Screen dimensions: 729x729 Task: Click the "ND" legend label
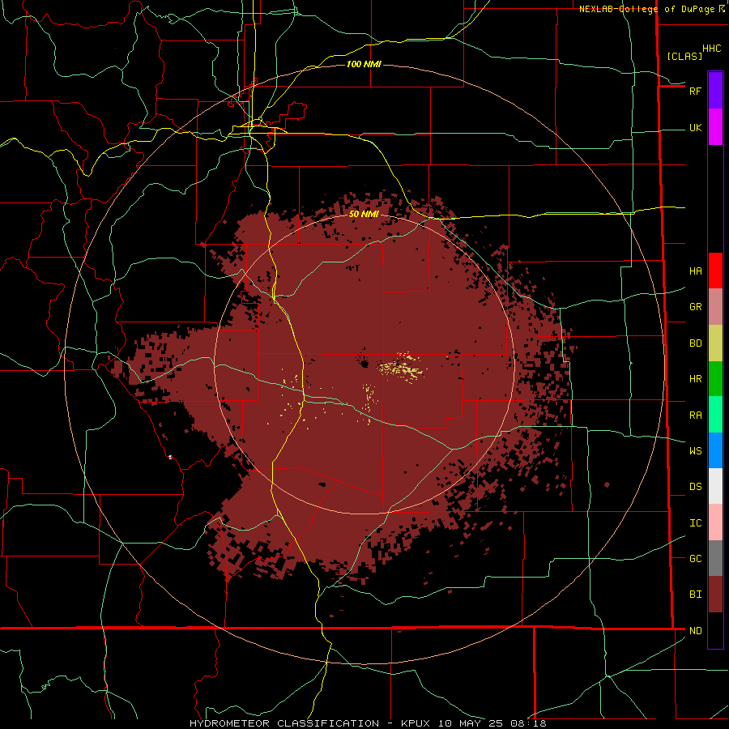coord(695,631)
